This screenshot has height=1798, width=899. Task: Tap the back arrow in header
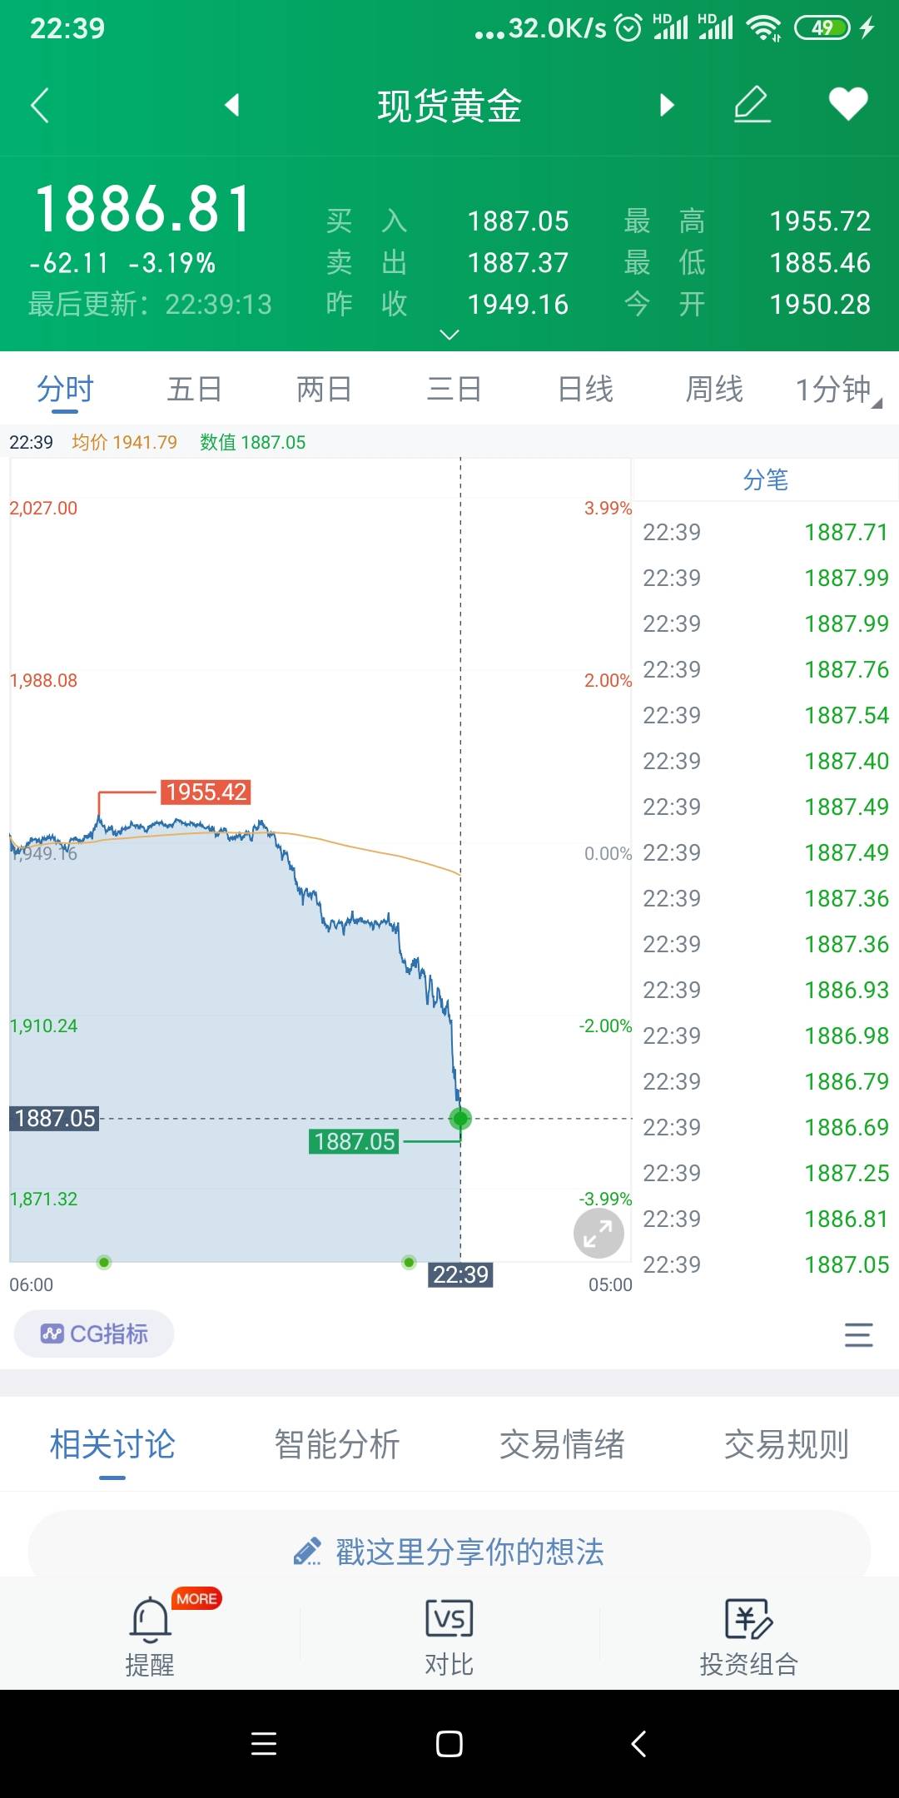40,106
